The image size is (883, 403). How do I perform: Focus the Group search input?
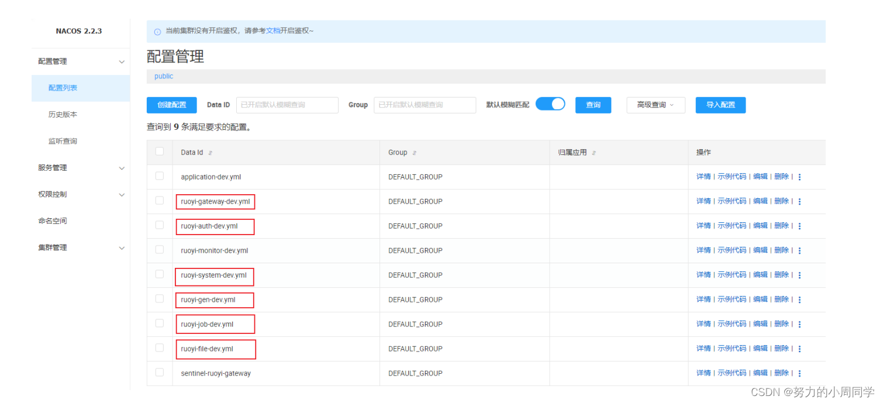(425, 105)
